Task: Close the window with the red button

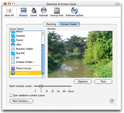Action: point(5,4)
